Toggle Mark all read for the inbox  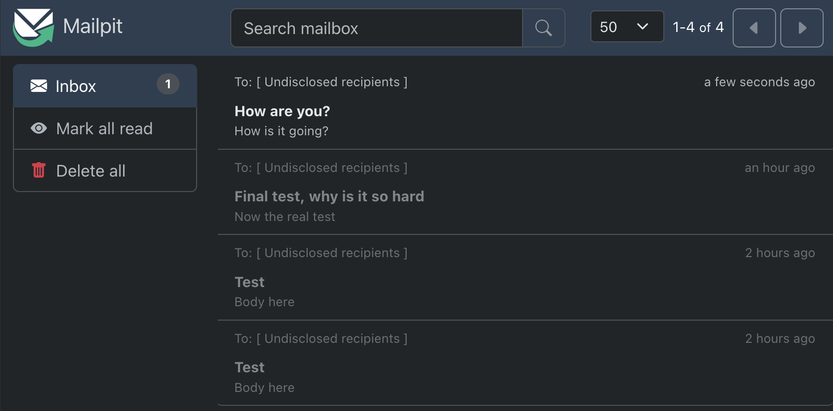point(105,128)
